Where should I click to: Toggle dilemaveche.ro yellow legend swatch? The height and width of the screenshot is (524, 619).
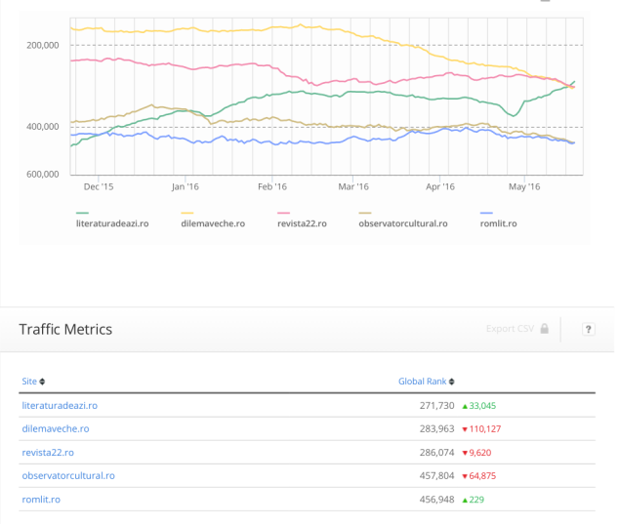pyautogui.click(x=187, y=213)
